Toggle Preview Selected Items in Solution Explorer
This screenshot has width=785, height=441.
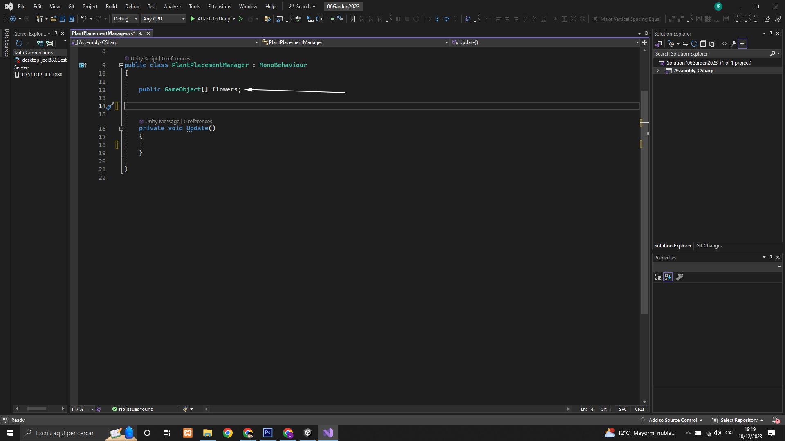click(x=742, y=44)
